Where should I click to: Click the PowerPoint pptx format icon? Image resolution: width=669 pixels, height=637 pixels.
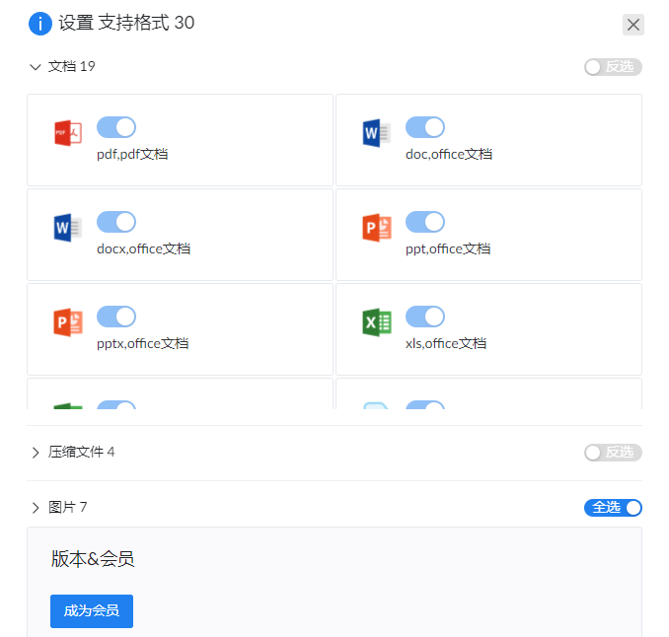(68, 321)
